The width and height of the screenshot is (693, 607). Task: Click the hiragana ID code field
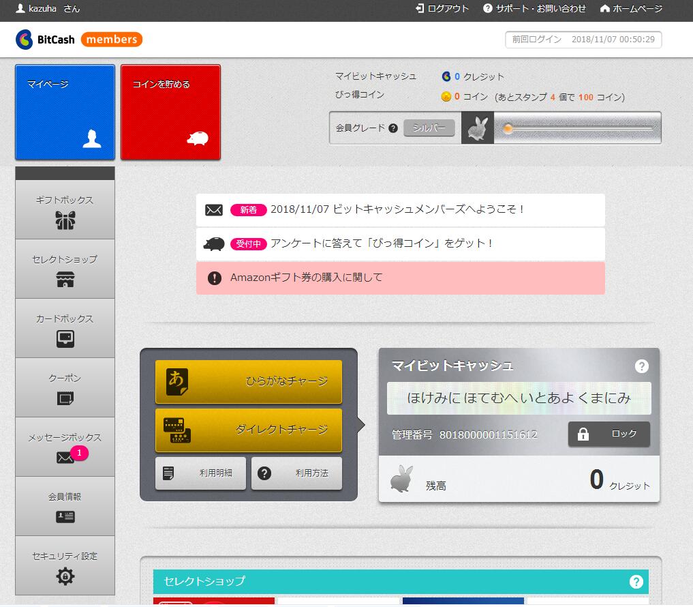click(519, 398)
